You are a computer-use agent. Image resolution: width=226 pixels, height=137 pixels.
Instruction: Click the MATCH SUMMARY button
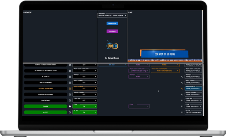click(x=46, y=83)
